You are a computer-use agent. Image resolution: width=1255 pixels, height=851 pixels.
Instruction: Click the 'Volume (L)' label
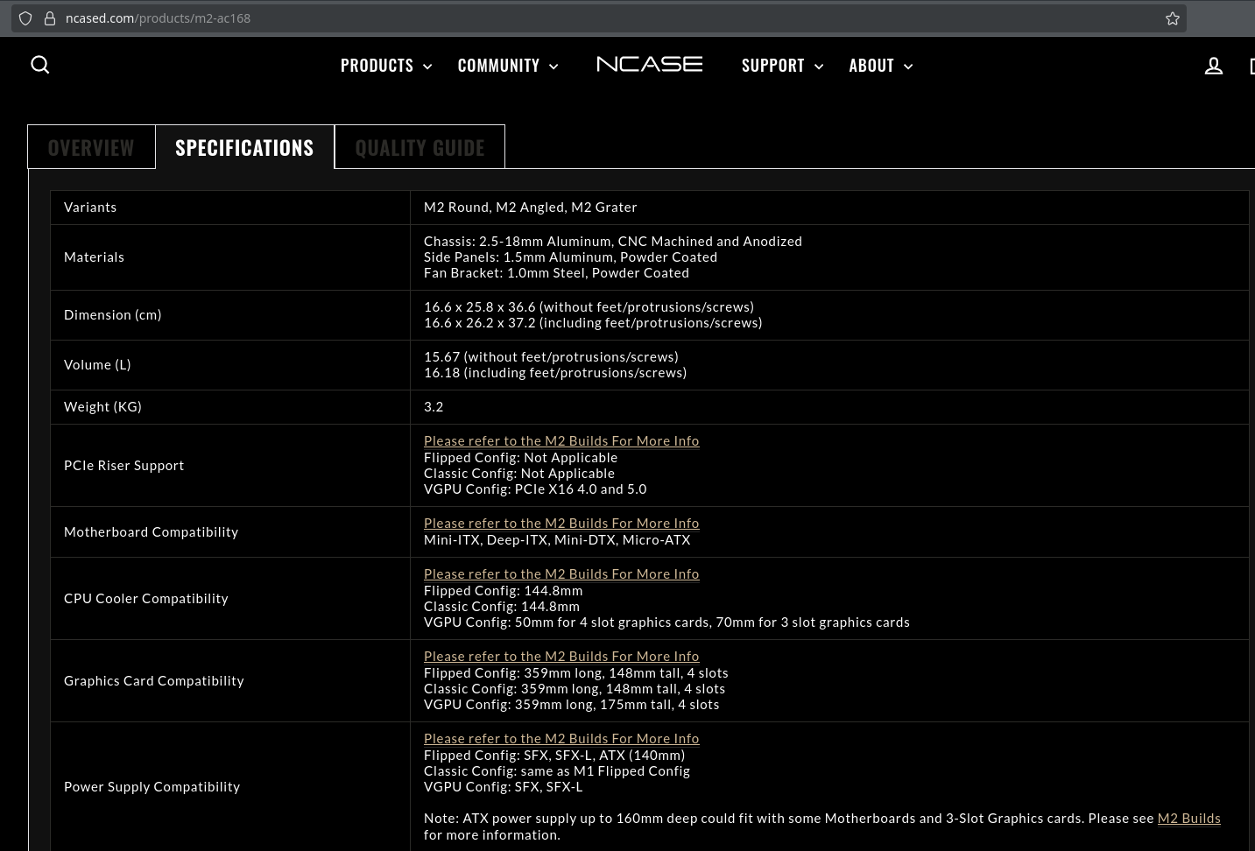[x=97, y=365]
